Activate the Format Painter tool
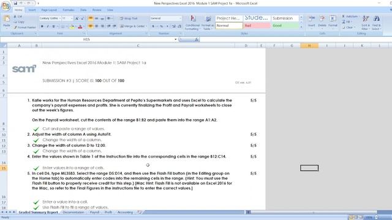The image size is (392, 220). pyautogui.click(x=24, y=28)
